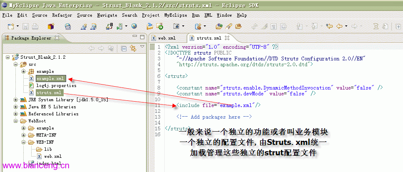Collapse the src folder node
The width and height of the screenshot is (403, 172).
[16, 64]
